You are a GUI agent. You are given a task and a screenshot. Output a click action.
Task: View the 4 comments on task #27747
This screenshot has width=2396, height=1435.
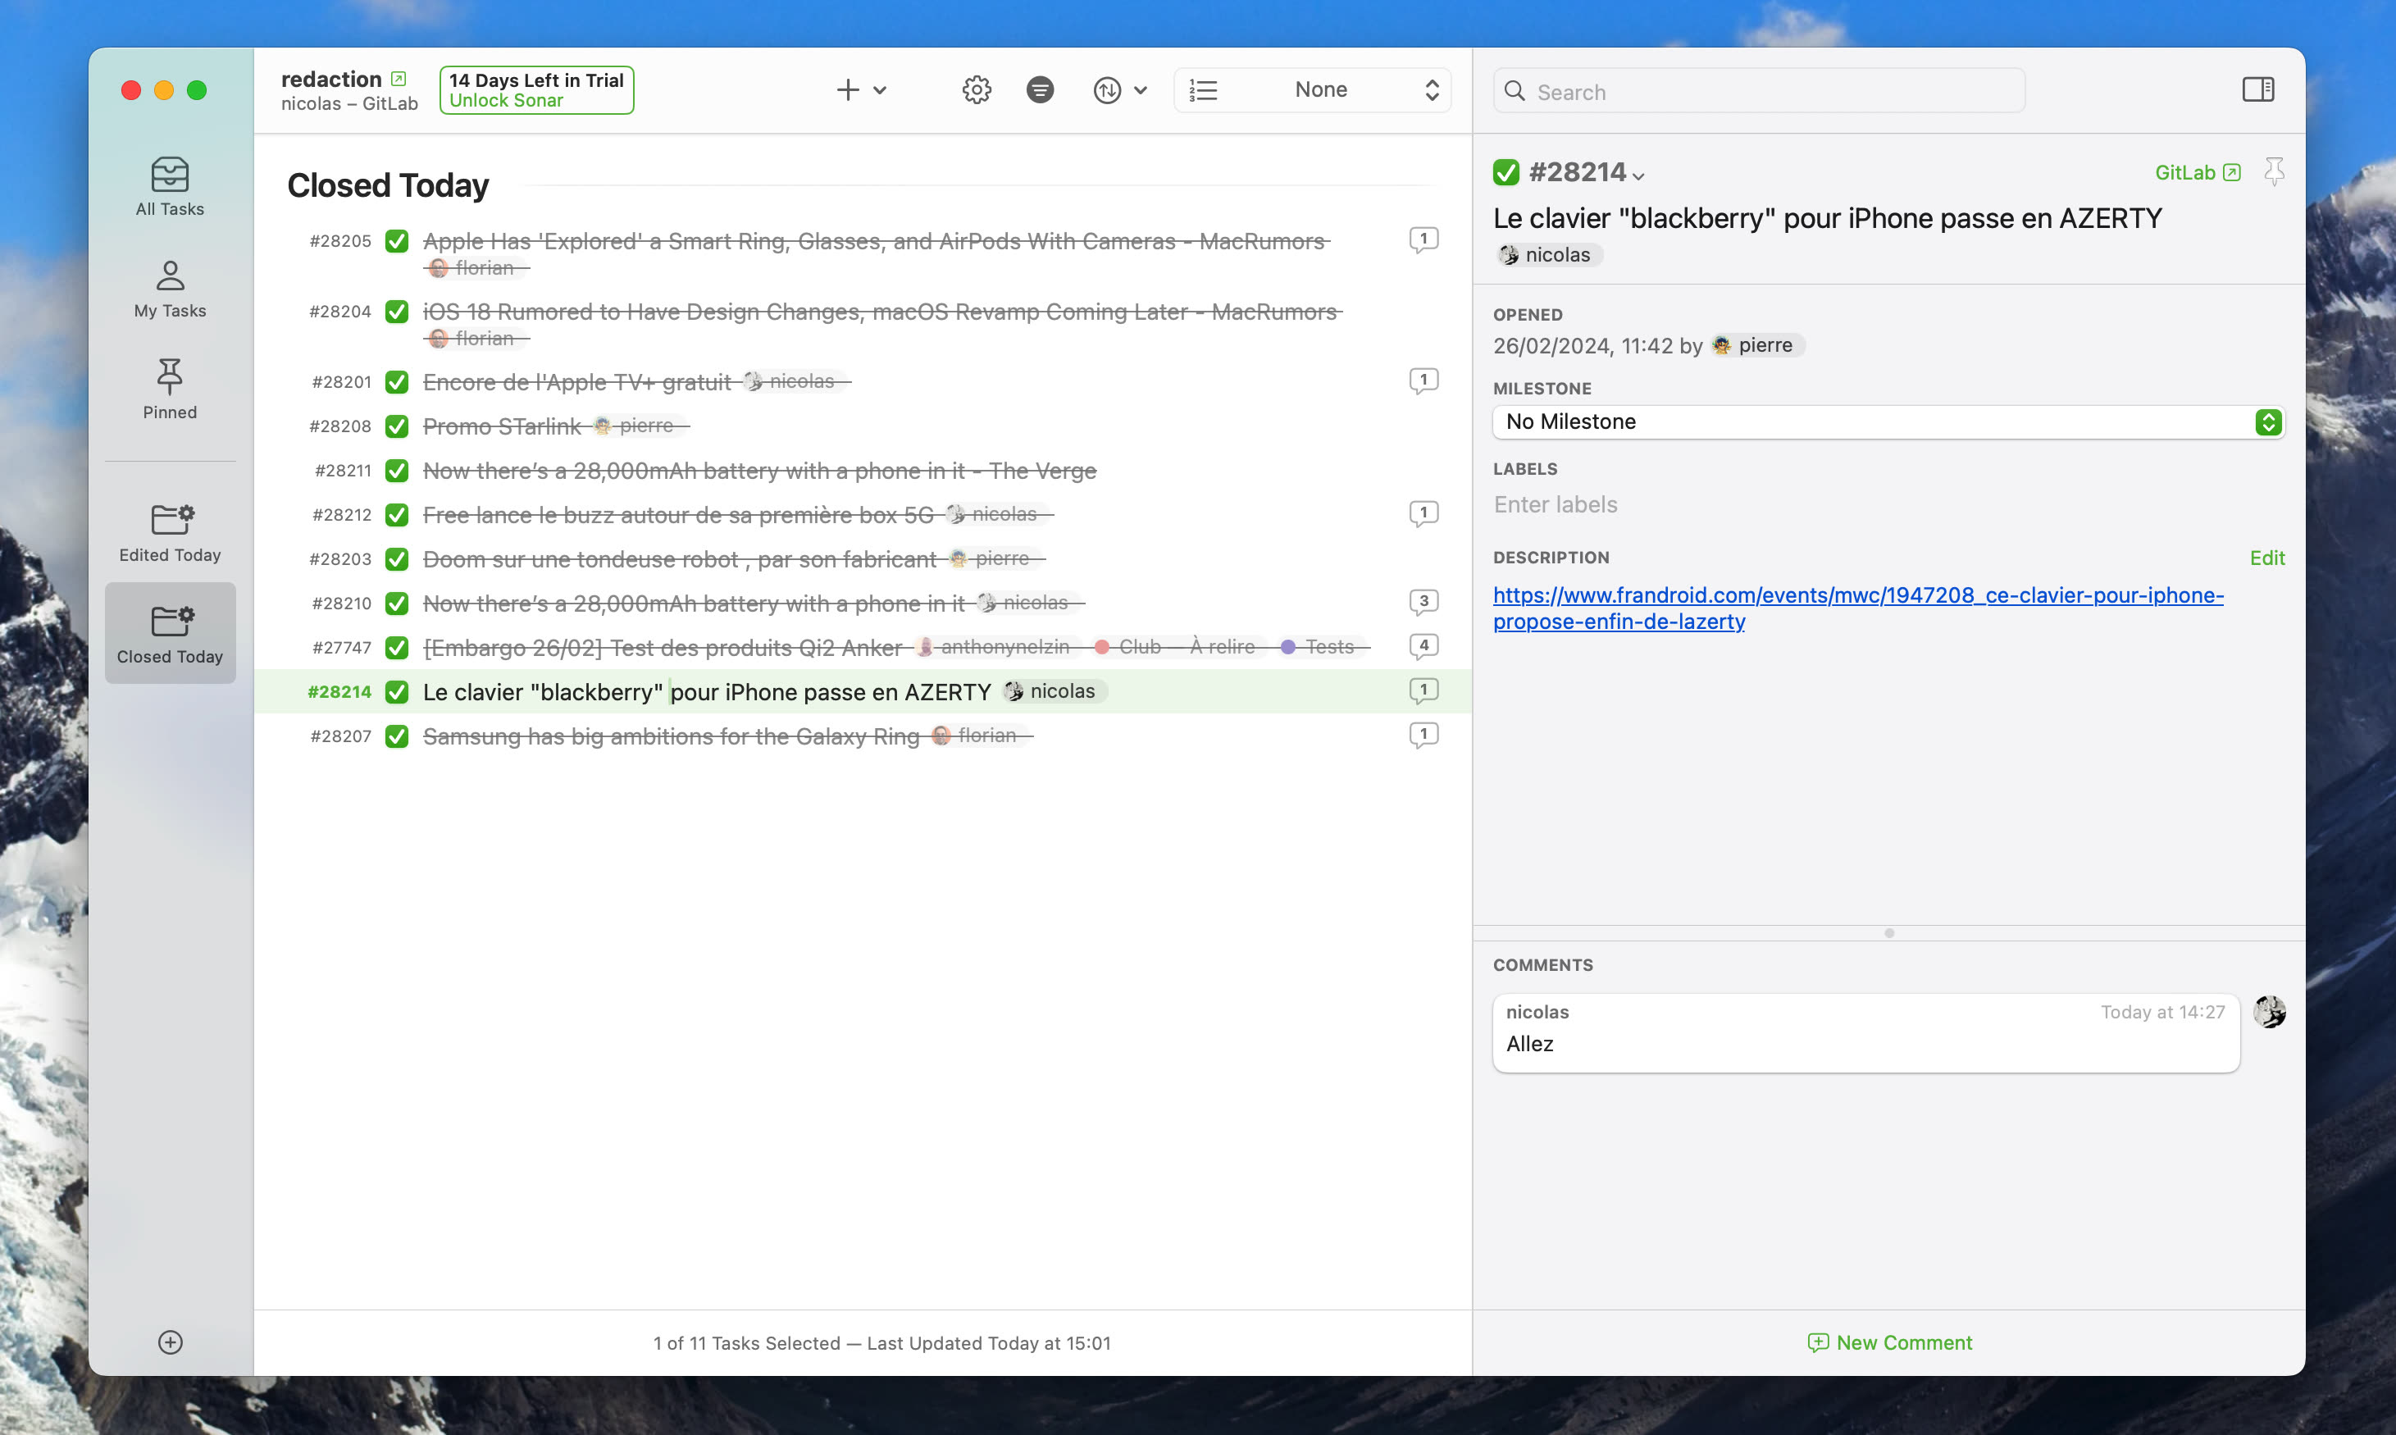coord(1423,646)
